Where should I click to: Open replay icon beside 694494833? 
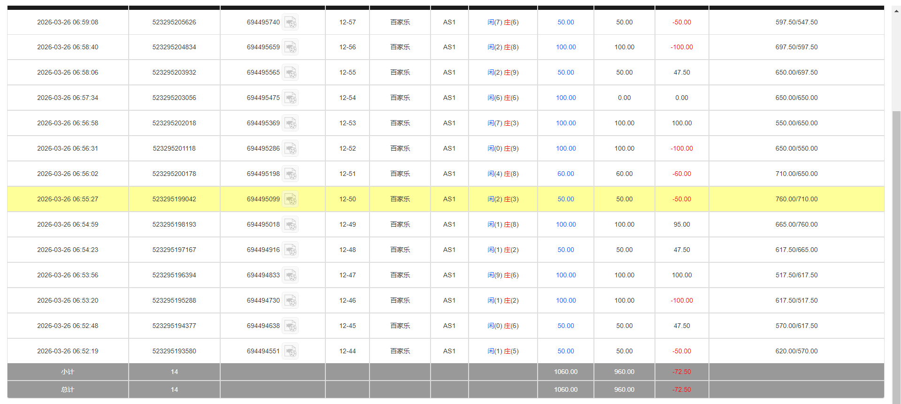click(290, 275)
